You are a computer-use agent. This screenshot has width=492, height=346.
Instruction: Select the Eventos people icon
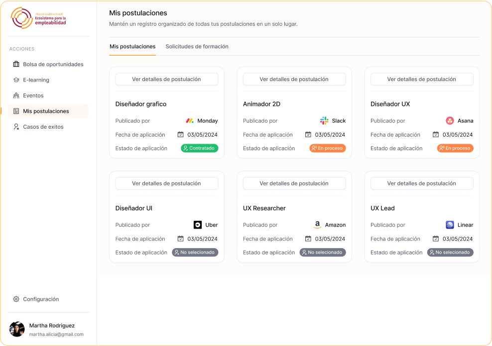pyautogui.click(x=16, y=95)
